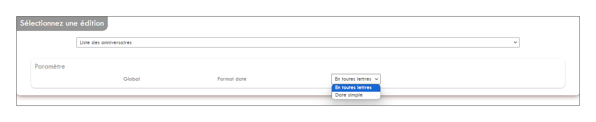
Task: Choose the 'Date simple' option
Action: [356, 95]
